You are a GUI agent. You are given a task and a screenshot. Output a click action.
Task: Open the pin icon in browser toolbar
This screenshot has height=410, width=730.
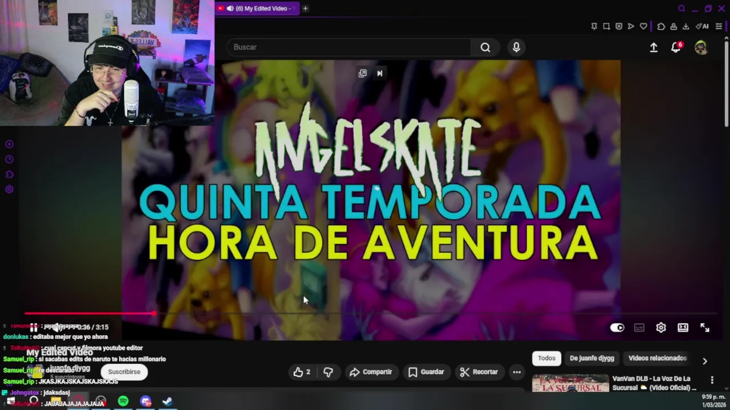tap(594, 26)
